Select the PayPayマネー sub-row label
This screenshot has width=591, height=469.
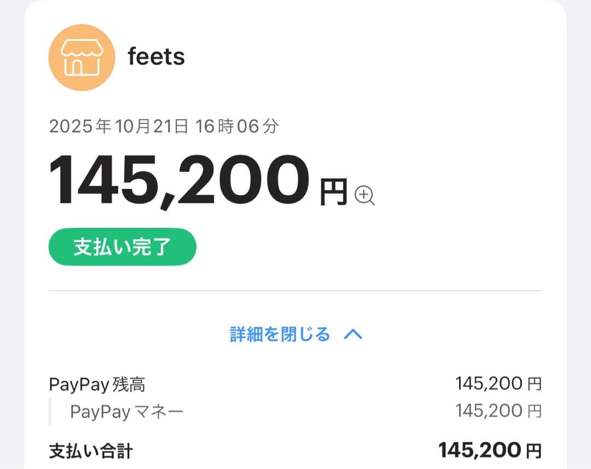click(x=126, y=412)
